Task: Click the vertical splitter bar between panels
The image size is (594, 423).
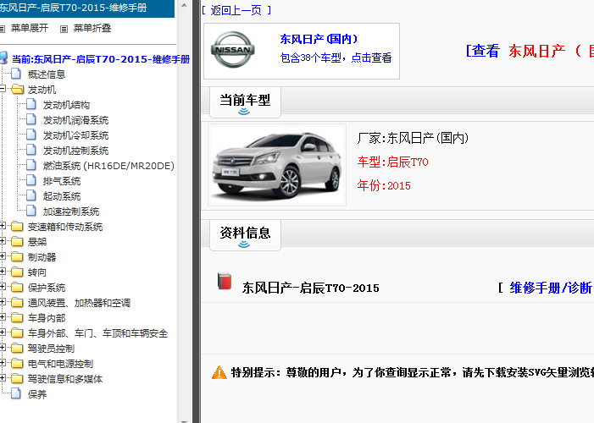Action: point(197,211)
